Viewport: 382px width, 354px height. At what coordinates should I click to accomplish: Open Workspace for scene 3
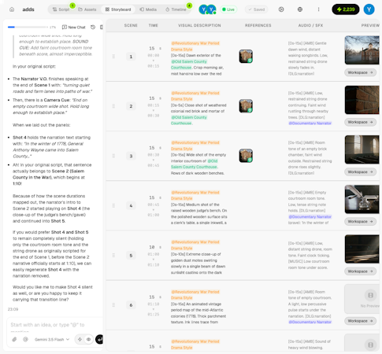(360, 171)
